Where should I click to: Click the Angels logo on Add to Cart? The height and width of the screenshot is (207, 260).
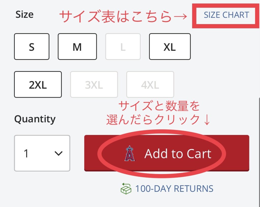tap(129, 153)
